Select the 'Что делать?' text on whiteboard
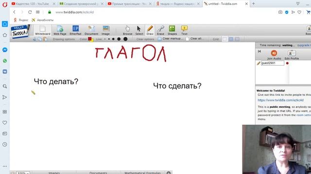The width and height of the screenshot is (311, 174). tap(56, 81)
